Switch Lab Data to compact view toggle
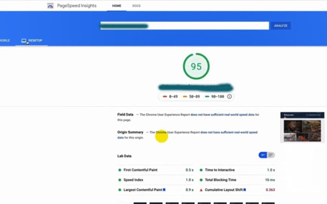 pos(263,155)
